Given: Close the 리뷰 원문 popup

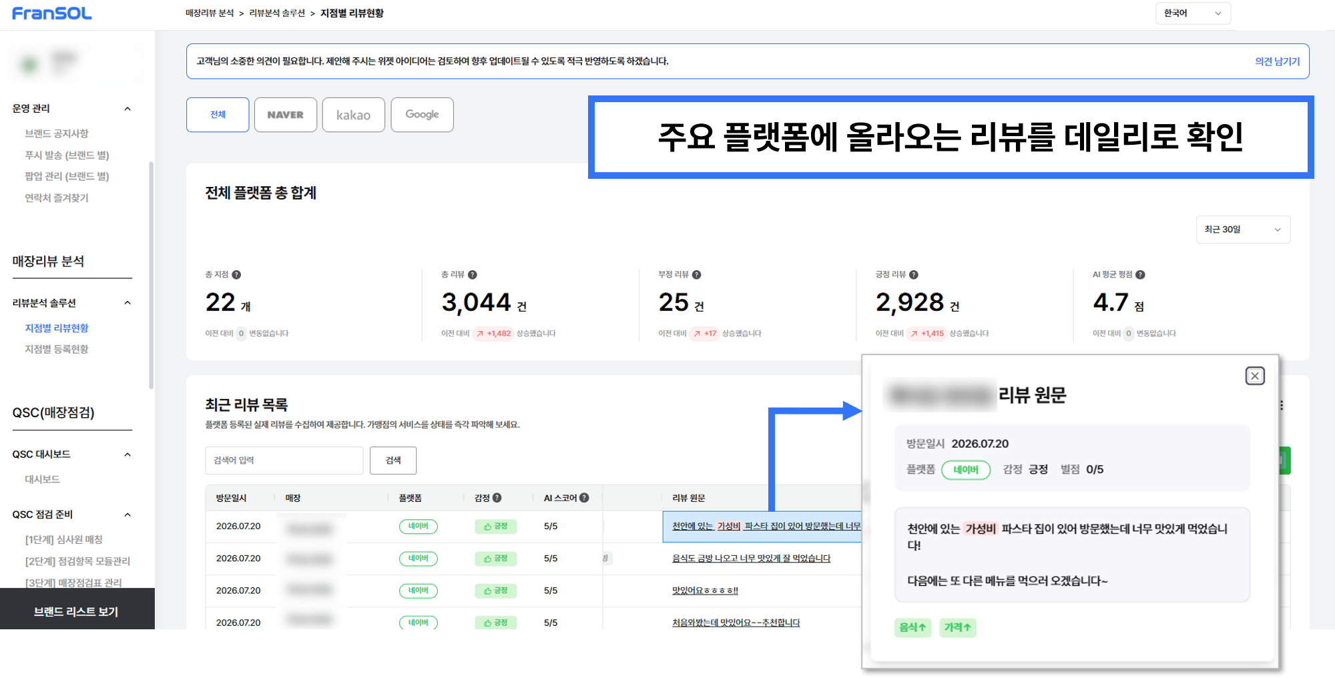Looking at the screenshot, I should click(x=1255, y=376).
